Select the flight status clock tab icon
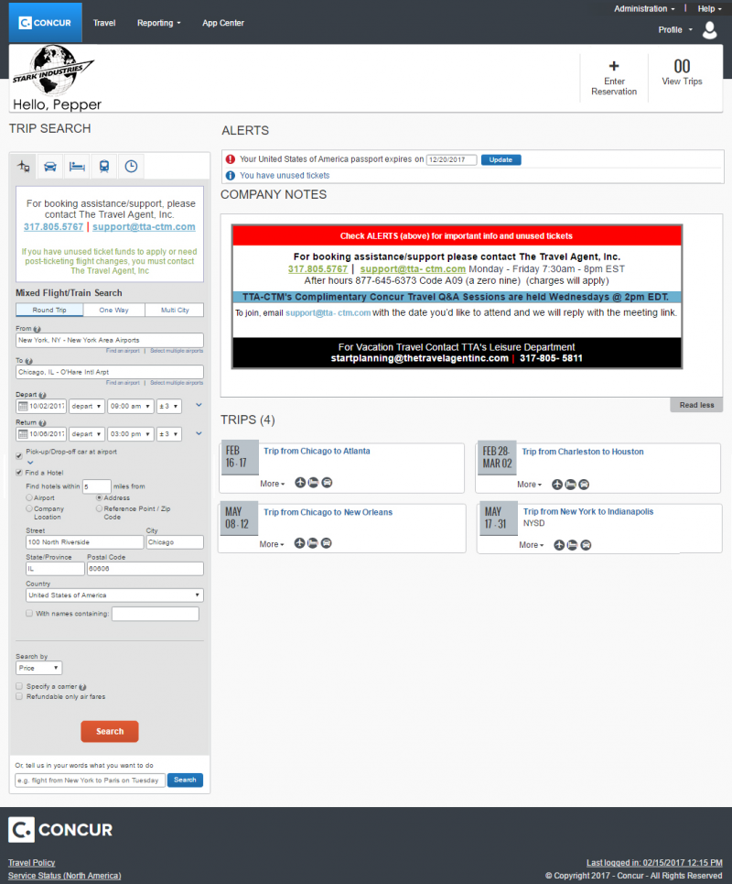 point(131,167)
